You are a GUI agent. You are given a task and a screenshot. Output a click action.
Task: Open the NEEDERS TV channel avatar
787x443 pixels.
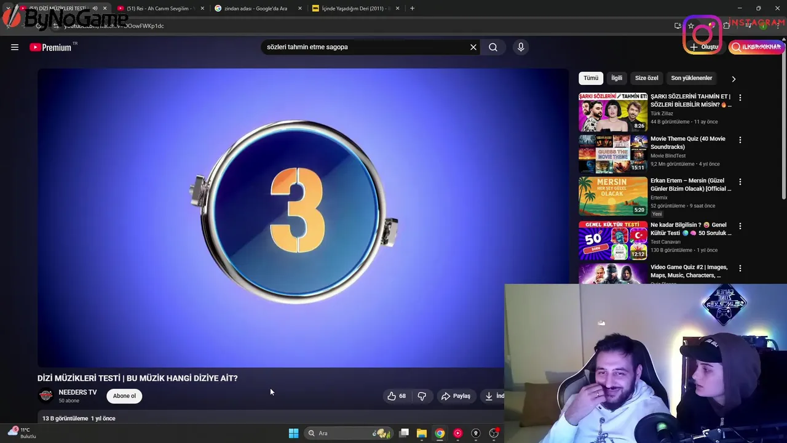[x=45, y=396]
